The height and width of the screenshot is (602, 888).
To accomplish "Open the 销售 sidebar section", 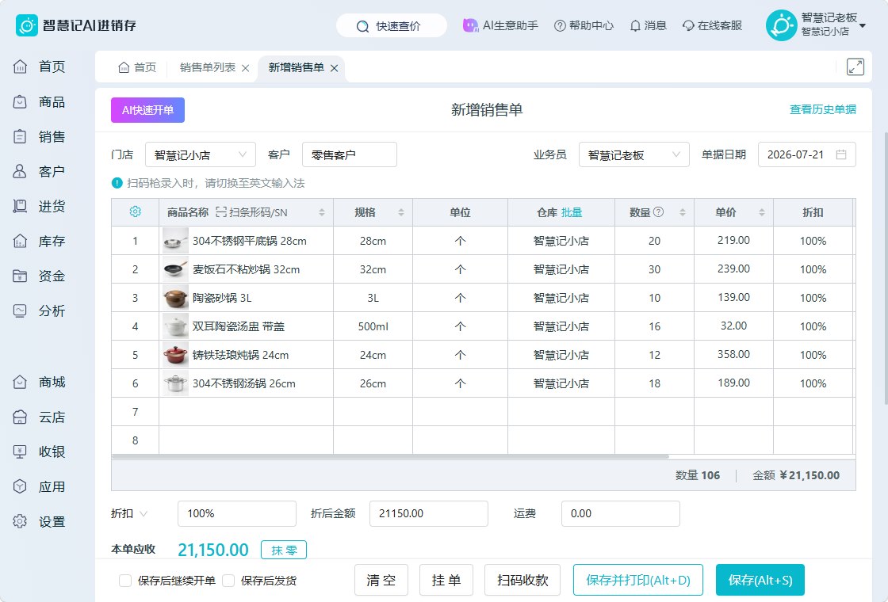I will (x=39, y=136).
